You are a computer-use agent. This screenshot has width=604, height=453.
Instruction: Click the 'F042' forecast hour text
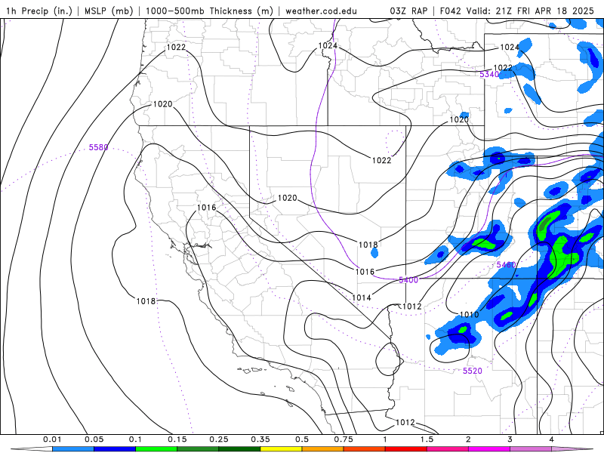point(450,11)
